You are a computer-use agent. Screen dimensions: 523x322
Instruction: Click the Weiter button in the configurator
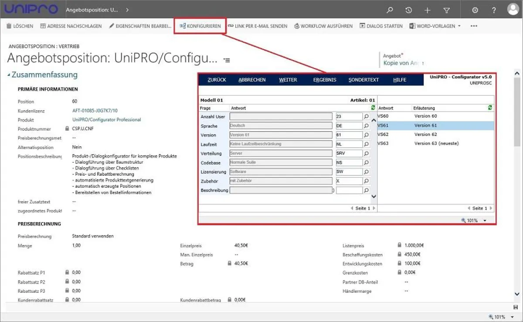pyautogui.click(x=288, y=80)
